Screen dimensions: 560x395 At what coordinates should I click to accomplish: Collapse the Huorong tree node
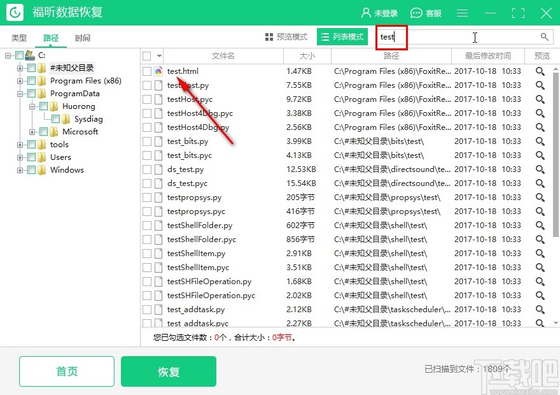point(32,106)
